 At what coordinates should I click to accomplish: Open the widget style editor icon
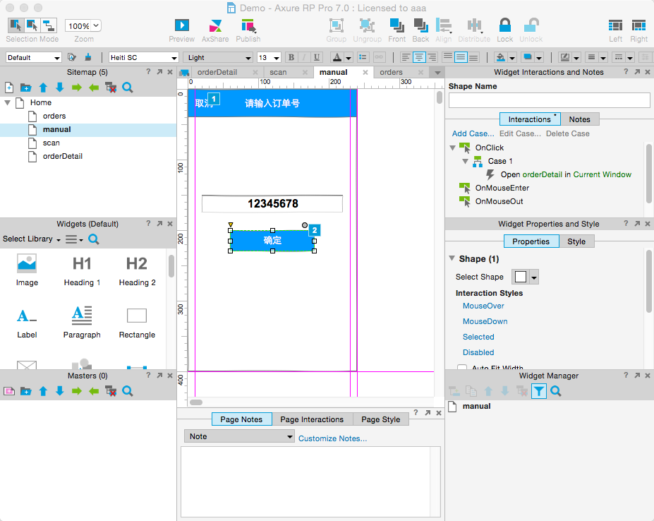pos(72,57)
